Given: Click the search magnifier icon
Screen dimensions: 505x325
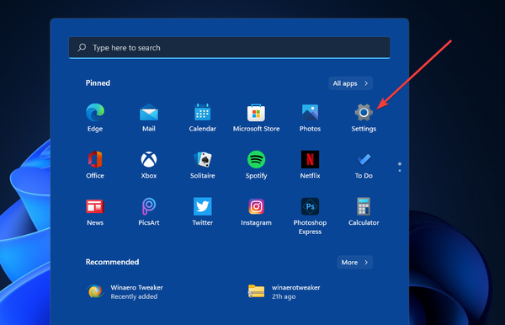Looking at the screenshot, I should (82, 48).
